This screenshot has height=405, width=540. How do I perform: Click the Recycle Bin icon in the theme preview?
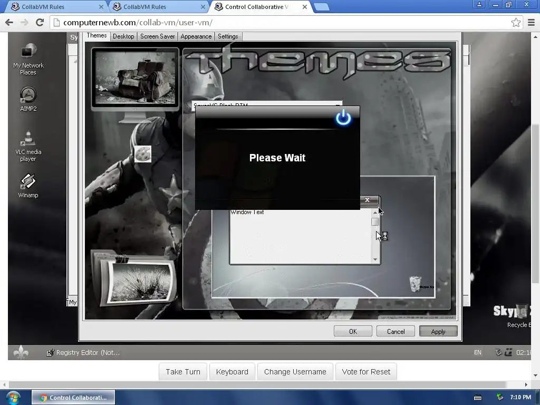pos(416,283)
